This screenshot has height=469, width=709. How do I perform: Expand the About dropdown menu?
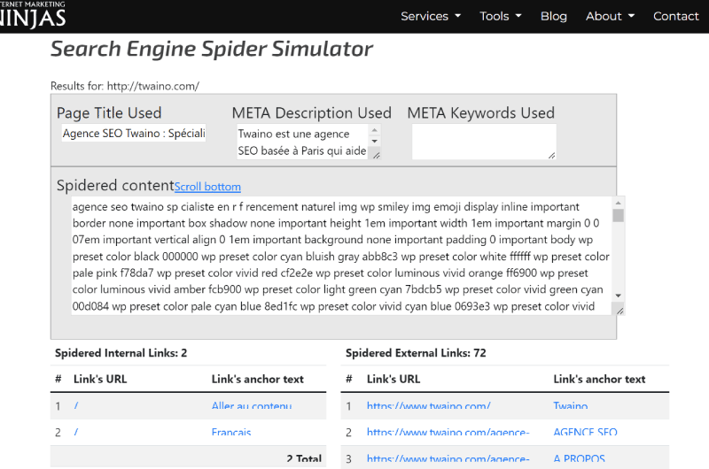point(610,16)
